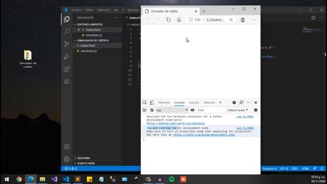Screen dimensions: 327x184
Task: Select the Simulador de crédito desktop folder
Action: click(x=28, y=59)
